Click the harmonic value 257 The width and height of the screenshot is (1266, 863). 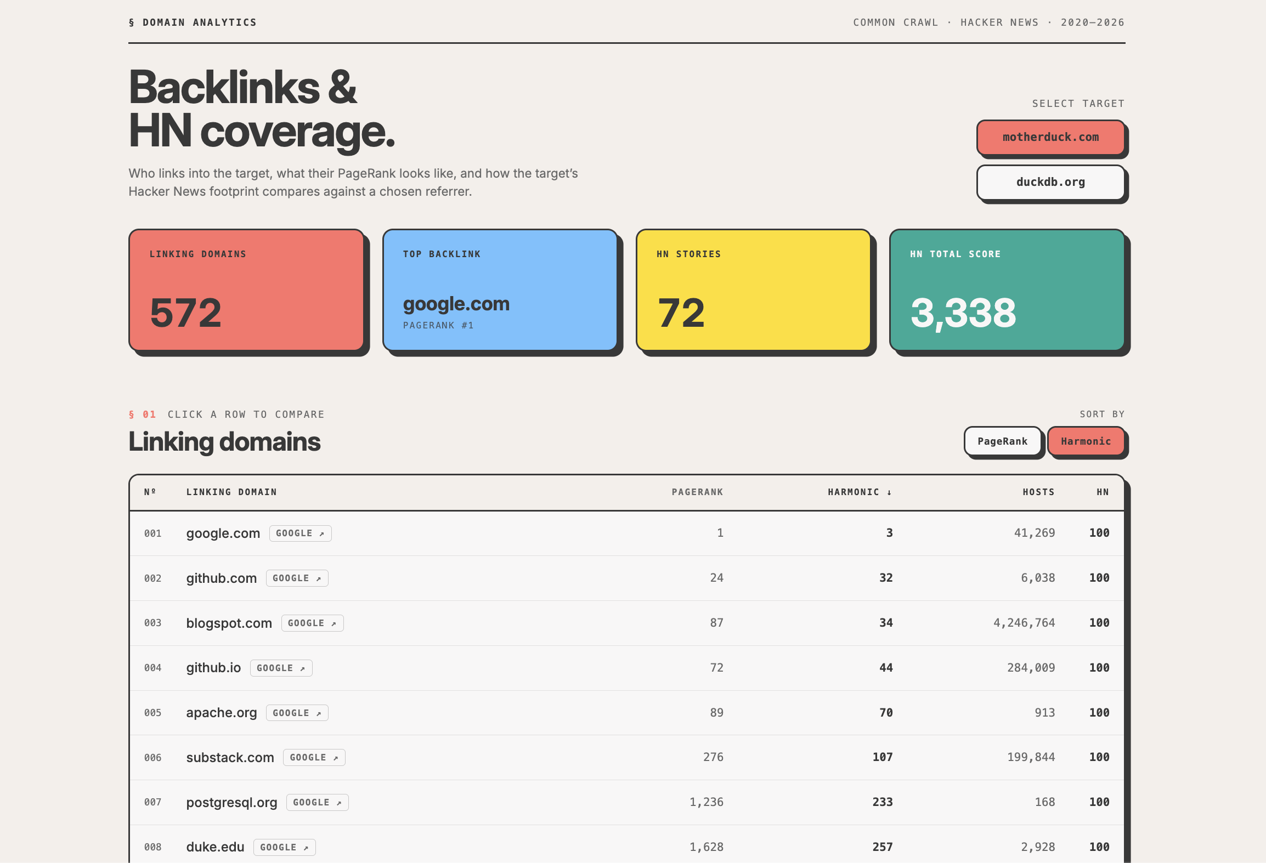(883, 847)
